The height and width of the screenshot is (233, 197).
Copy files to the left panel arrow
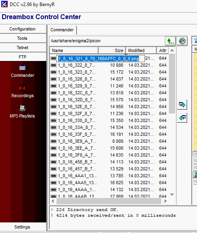pyautogui.click(x=182, y=118)
